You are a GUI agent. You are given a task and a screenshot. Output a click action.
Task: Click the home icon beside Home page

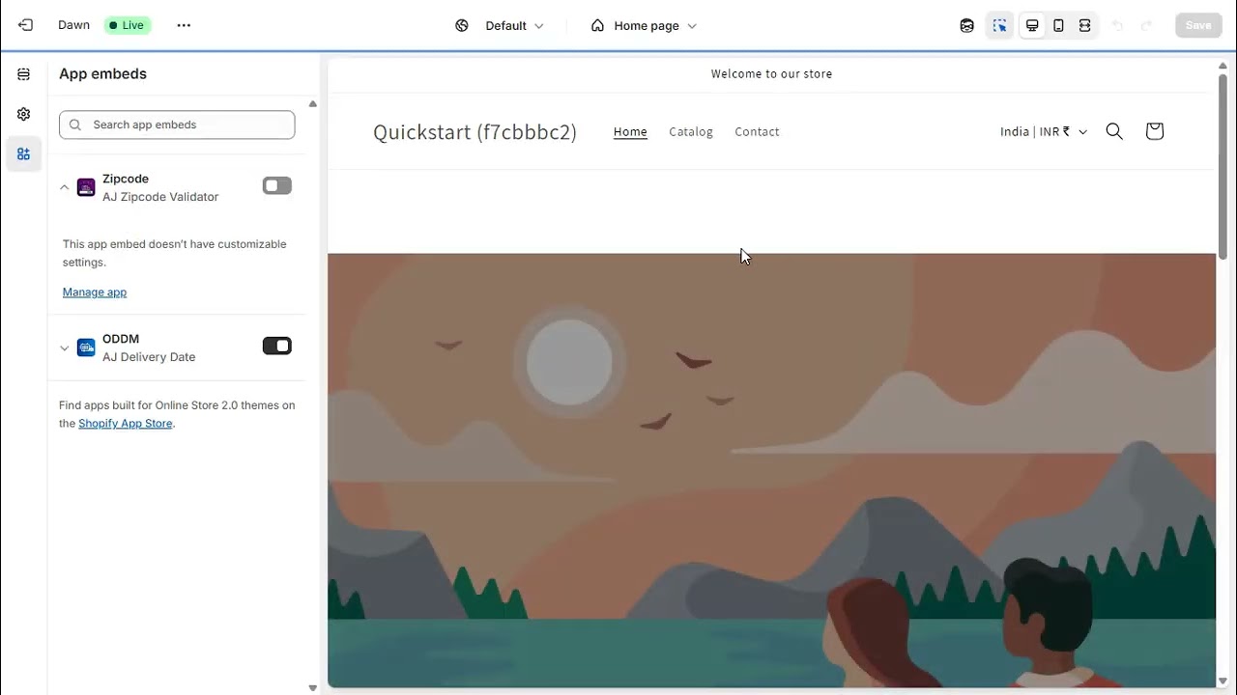click(x=597, y=25)
